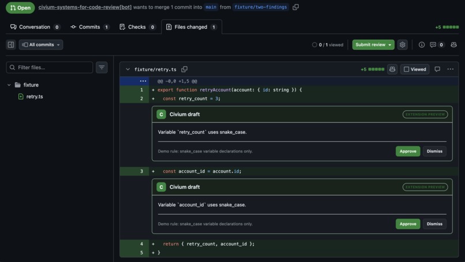Click the Civium logo on the retry_count draft
Image resolution: width=465 pixels, height=262 pixels.
161,114
